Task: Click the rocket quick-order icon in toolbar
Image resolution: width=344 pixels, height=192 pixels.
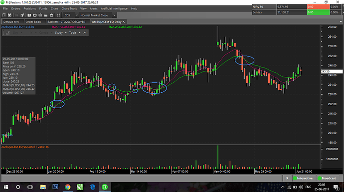Action: point(22,15)
